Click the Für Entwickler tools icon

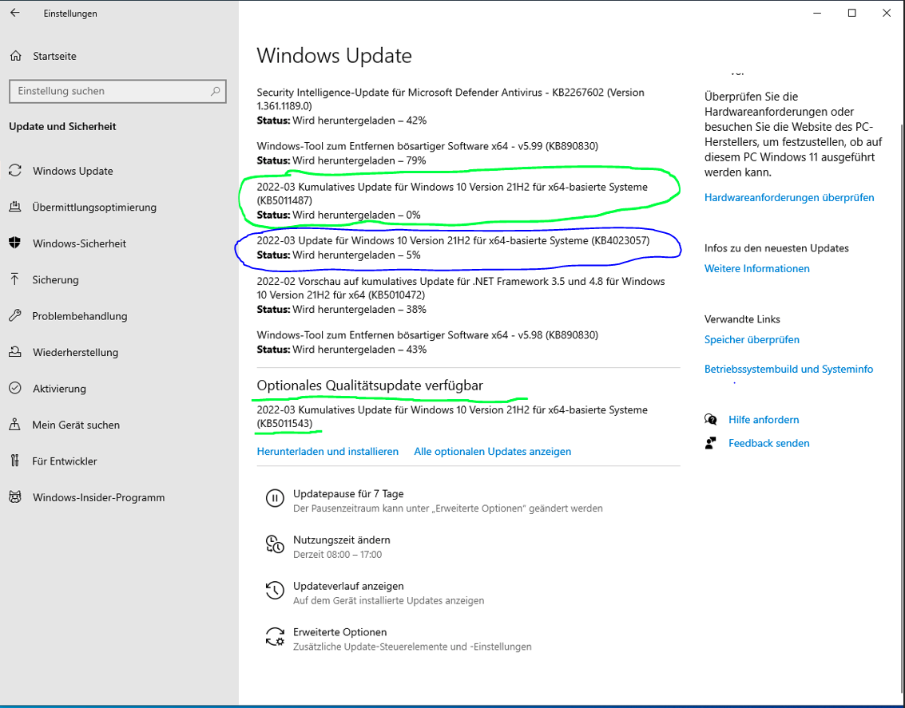[15, 461]
